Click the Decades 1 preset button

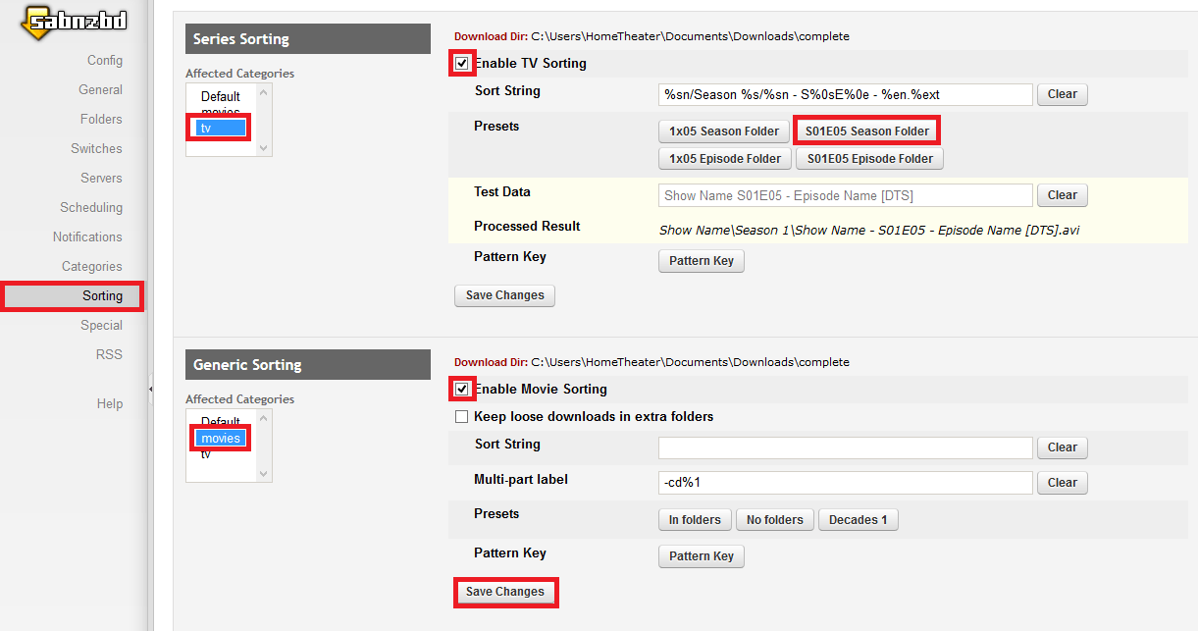point(858,520)
